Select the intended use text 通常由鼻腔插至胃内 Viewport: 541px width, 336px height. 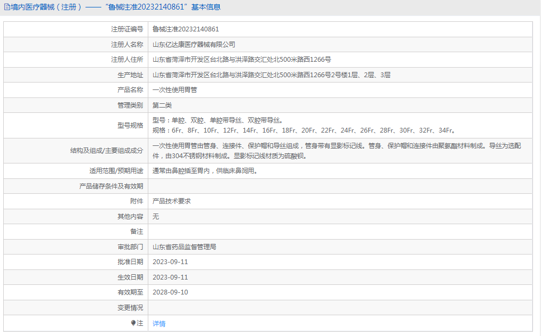(x=205, y=171)
